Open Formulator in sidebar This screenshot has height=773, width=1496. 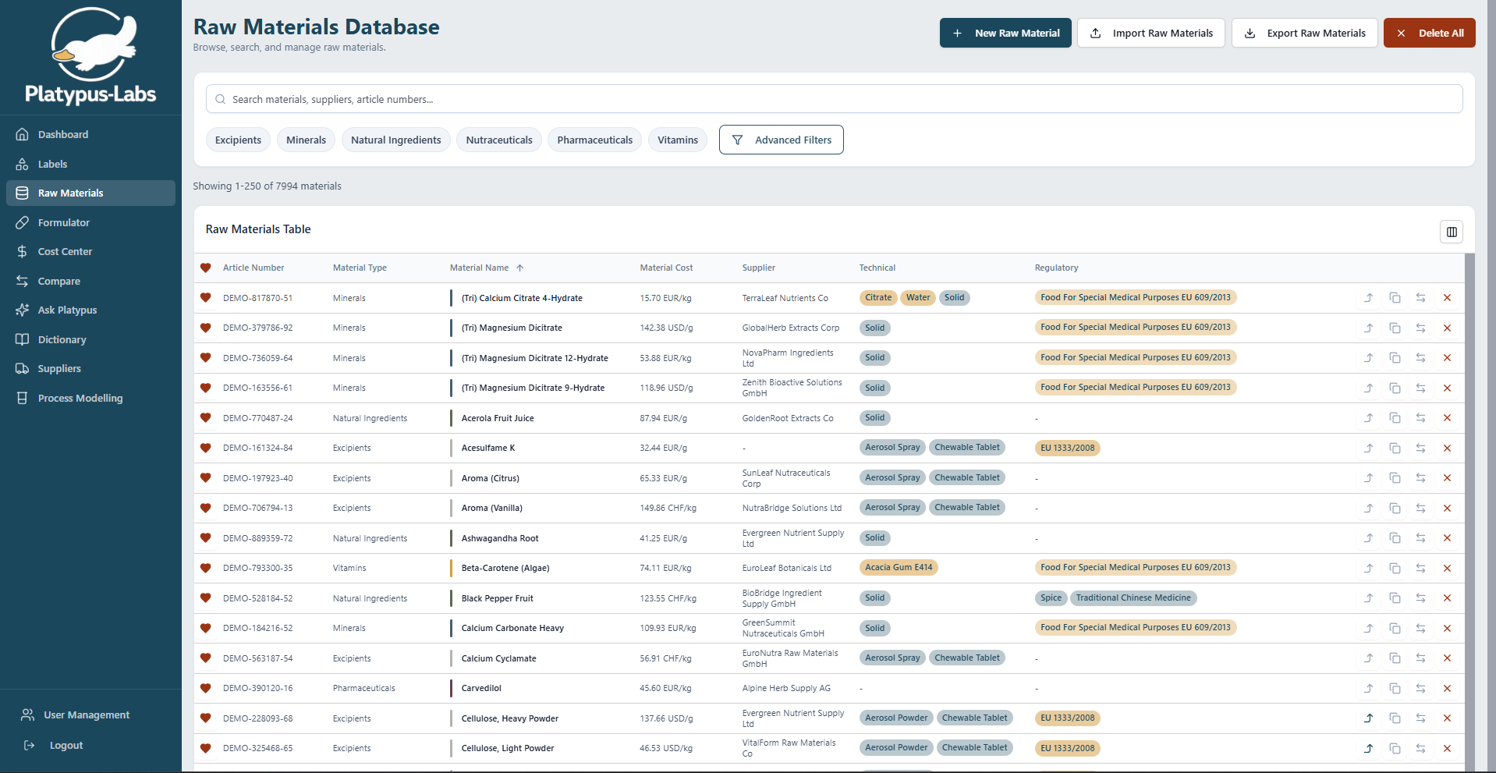pyautogui.click(x=90, y=223)
